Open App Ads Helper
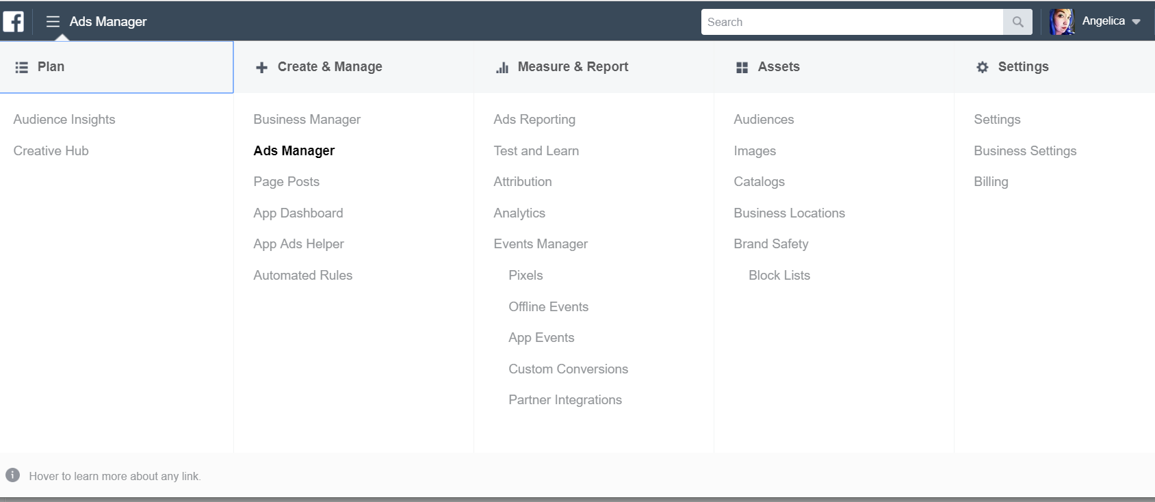This screenshot has width=1155, height=502. (x=299, y=244)
